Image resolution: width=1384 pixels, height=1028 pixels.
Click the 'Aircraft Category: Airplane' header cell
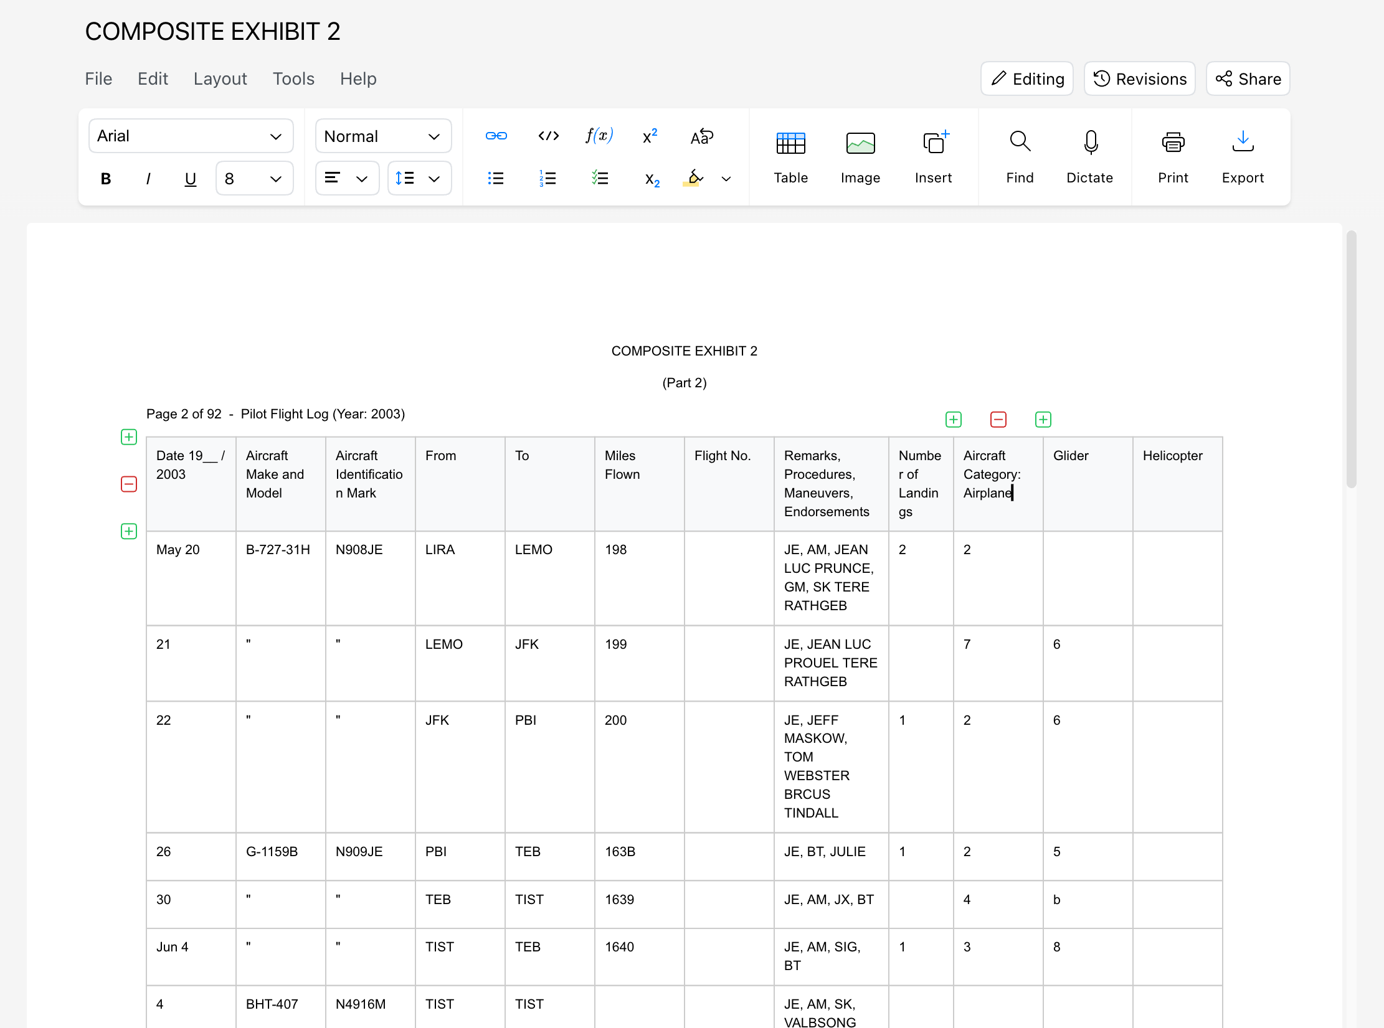click(x=998, y=484)
